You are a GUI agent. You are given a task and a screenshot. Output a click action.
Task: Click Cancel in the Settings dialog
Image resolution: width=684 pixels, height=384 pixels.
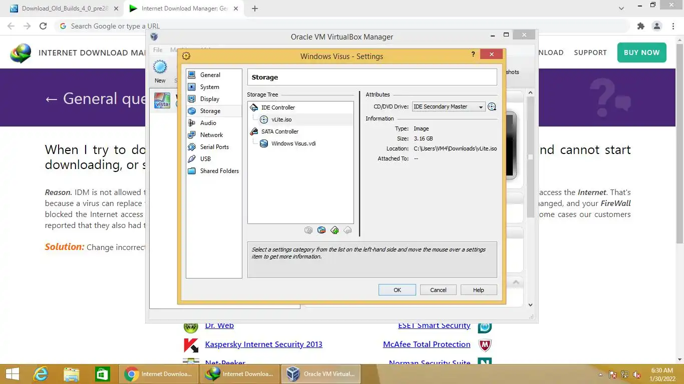[438, 290]
